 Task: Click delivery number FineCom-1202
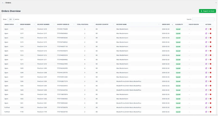pos(42,99)
